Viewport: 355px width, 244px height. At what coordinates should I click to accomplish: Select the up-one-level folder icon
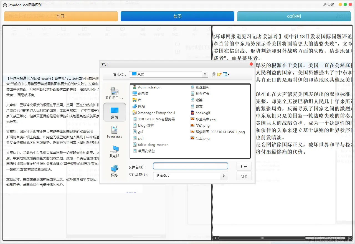click(213, 74)
